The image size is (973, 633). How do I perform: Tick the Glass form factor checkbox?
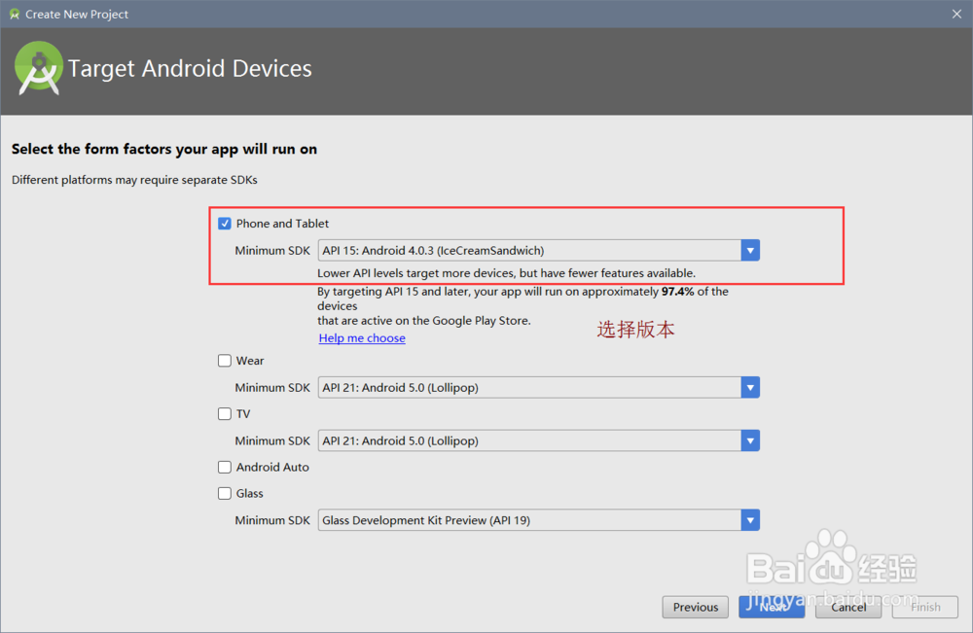tap(225, 494)
